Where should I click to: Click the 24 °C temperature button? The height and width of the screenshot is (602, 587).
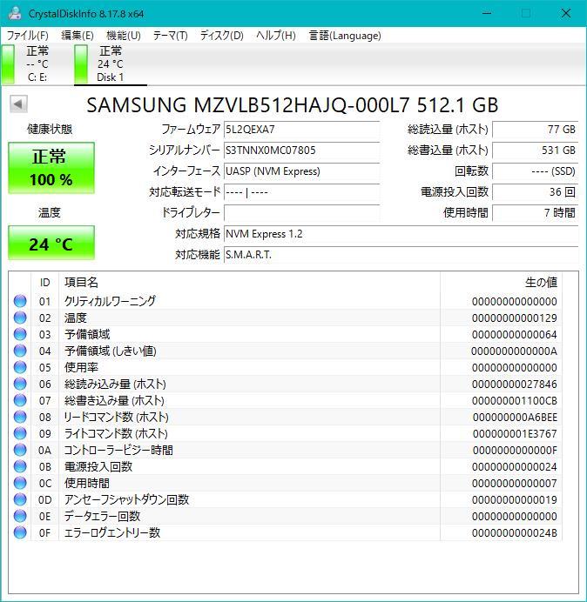coord(51,243)
